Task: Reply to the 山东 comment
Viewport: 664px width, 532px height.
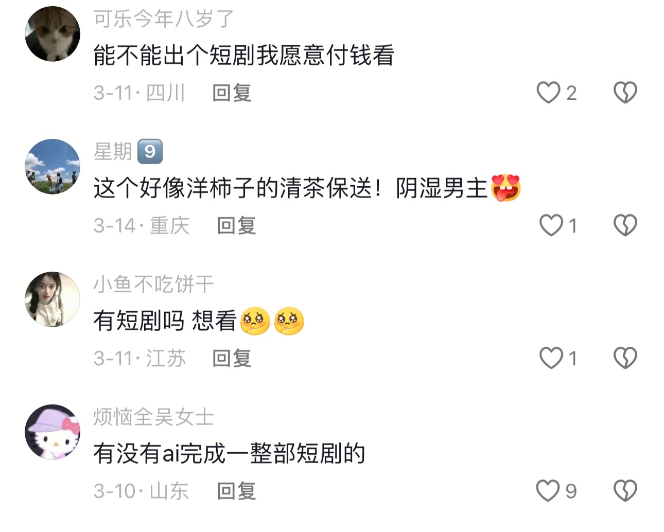Action: click(236, 491)
